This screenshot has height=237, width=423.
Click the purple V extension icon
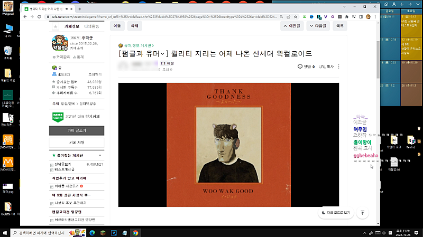(x=326, y=17)
